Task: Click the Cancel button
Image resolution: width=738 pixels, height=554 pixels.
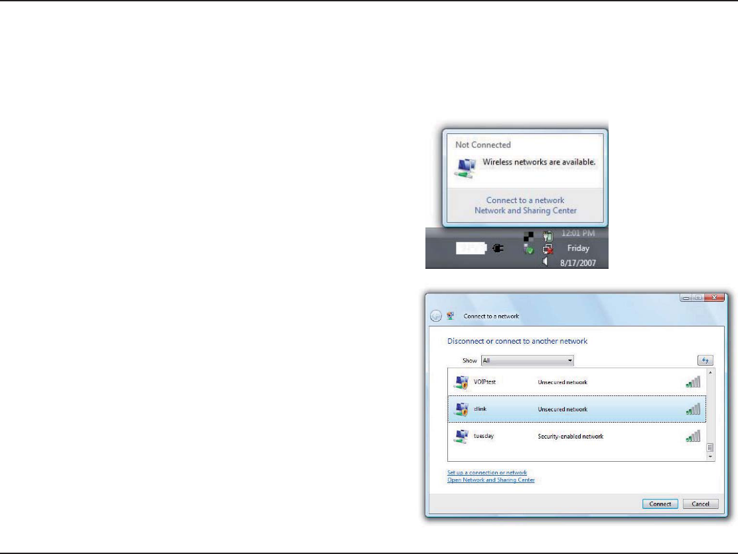Action: pos(700,504)
